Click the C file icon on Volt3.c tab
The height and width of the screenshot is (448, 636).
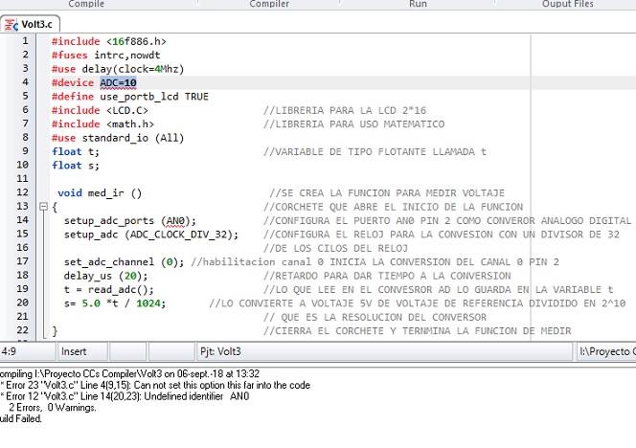[11, 25]
